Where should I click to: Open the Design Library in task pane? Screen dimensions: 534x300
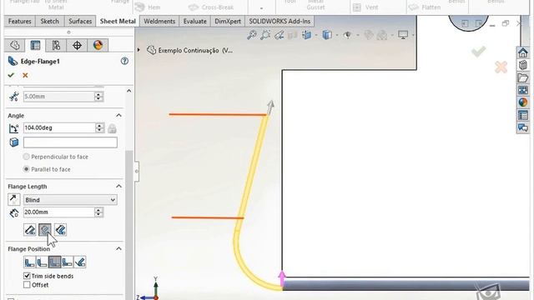click(x=523, y=65)
